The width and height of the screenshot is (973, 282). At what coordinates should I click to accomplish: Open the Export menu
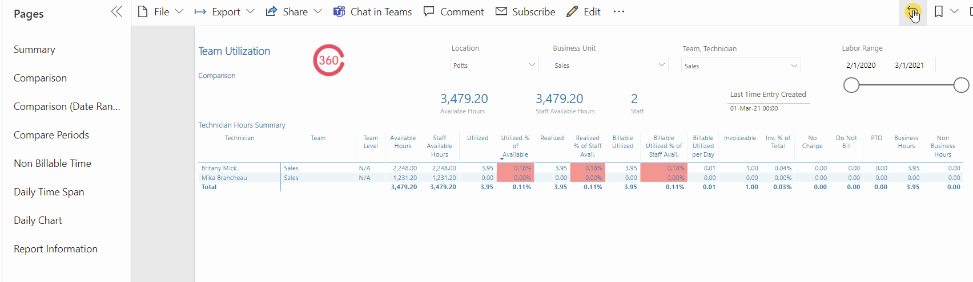[x=224, y=12]
